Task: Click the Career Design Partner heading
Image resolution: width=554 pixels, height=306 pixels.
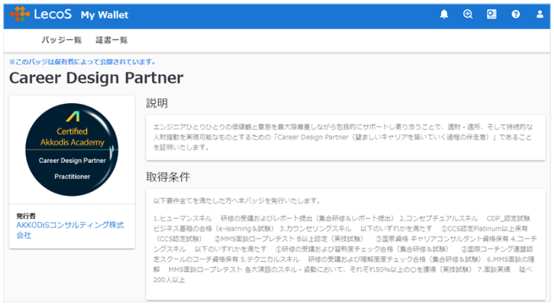Action: pyautogui.click(x=96, y=78)
